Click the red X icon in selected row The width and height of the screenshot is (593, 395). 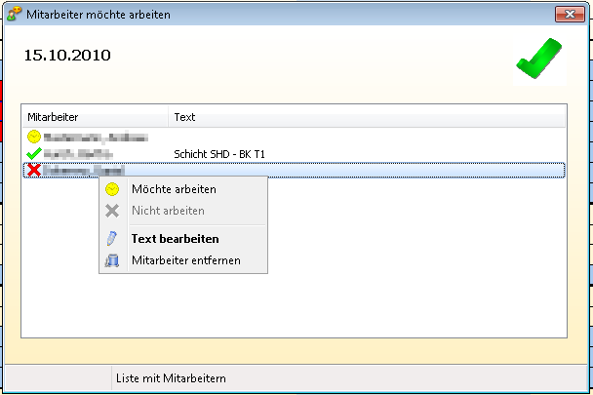tap(34, 170)
